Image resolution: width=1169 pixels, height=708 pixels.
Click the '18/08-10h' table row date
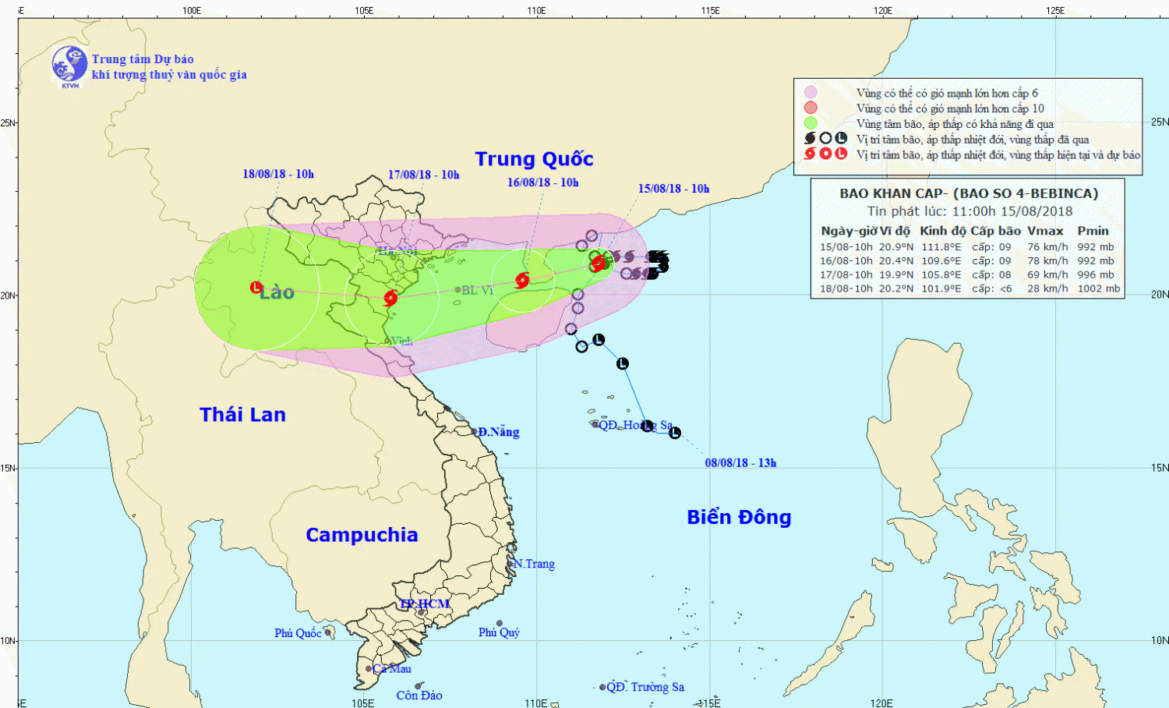tap(846, 289)
